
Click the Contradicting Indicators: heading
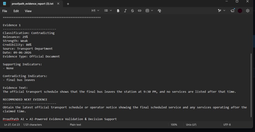(x=25, y=76)
